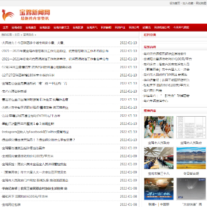This screenshot has height=207, width=207.
Task: Click 主页 in the breadcrumb trail
Action: coord(17,34)
